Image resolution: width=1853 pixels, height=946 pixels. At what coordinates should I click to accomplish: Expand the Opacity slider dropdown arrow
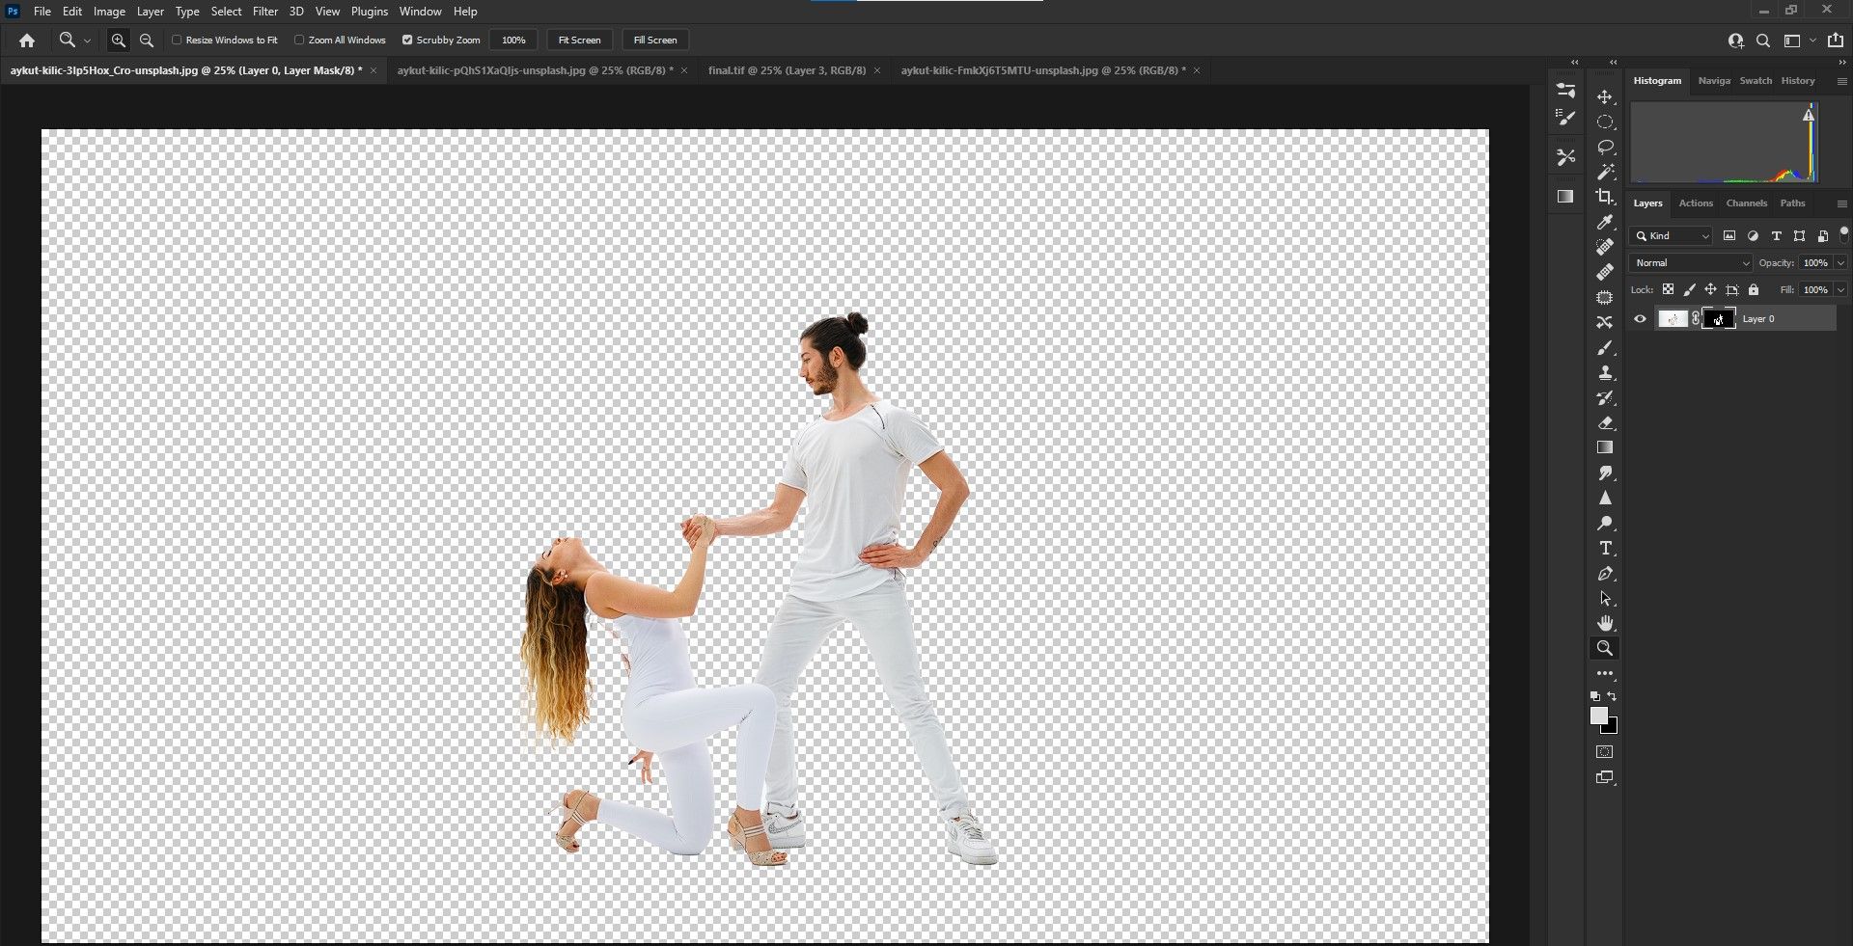point(1840,262)
